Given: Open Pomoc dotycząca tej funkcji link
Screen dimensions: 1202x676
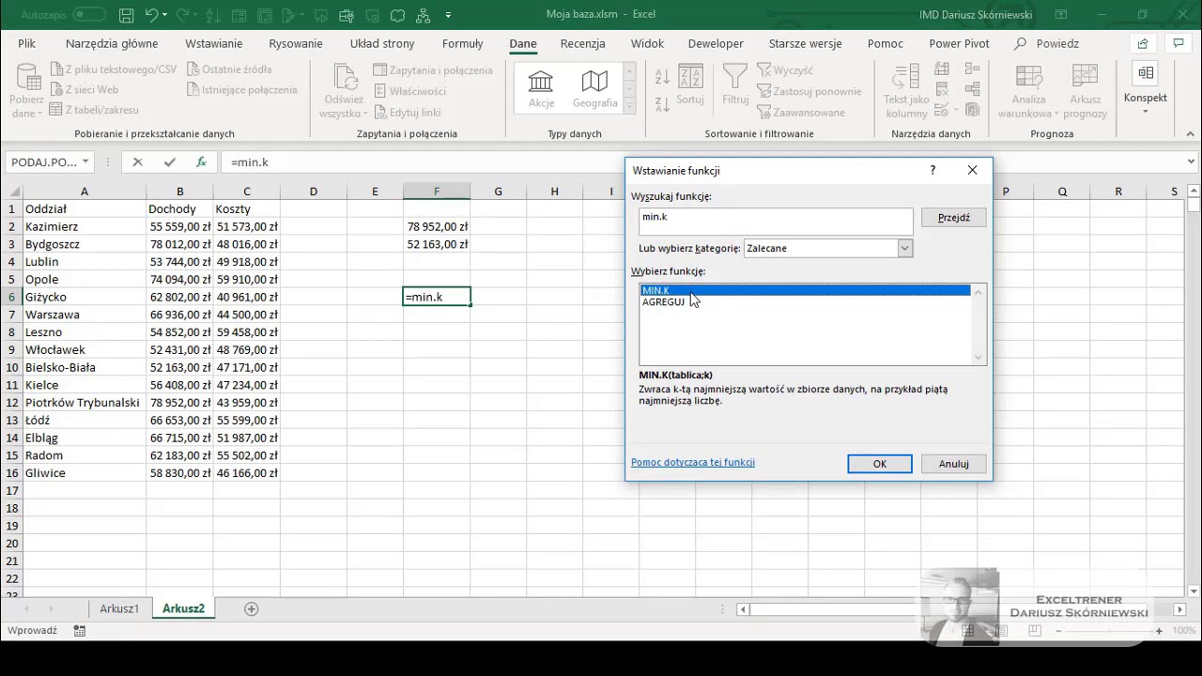Looking at the screenshot, I should (x=693, y=462).
